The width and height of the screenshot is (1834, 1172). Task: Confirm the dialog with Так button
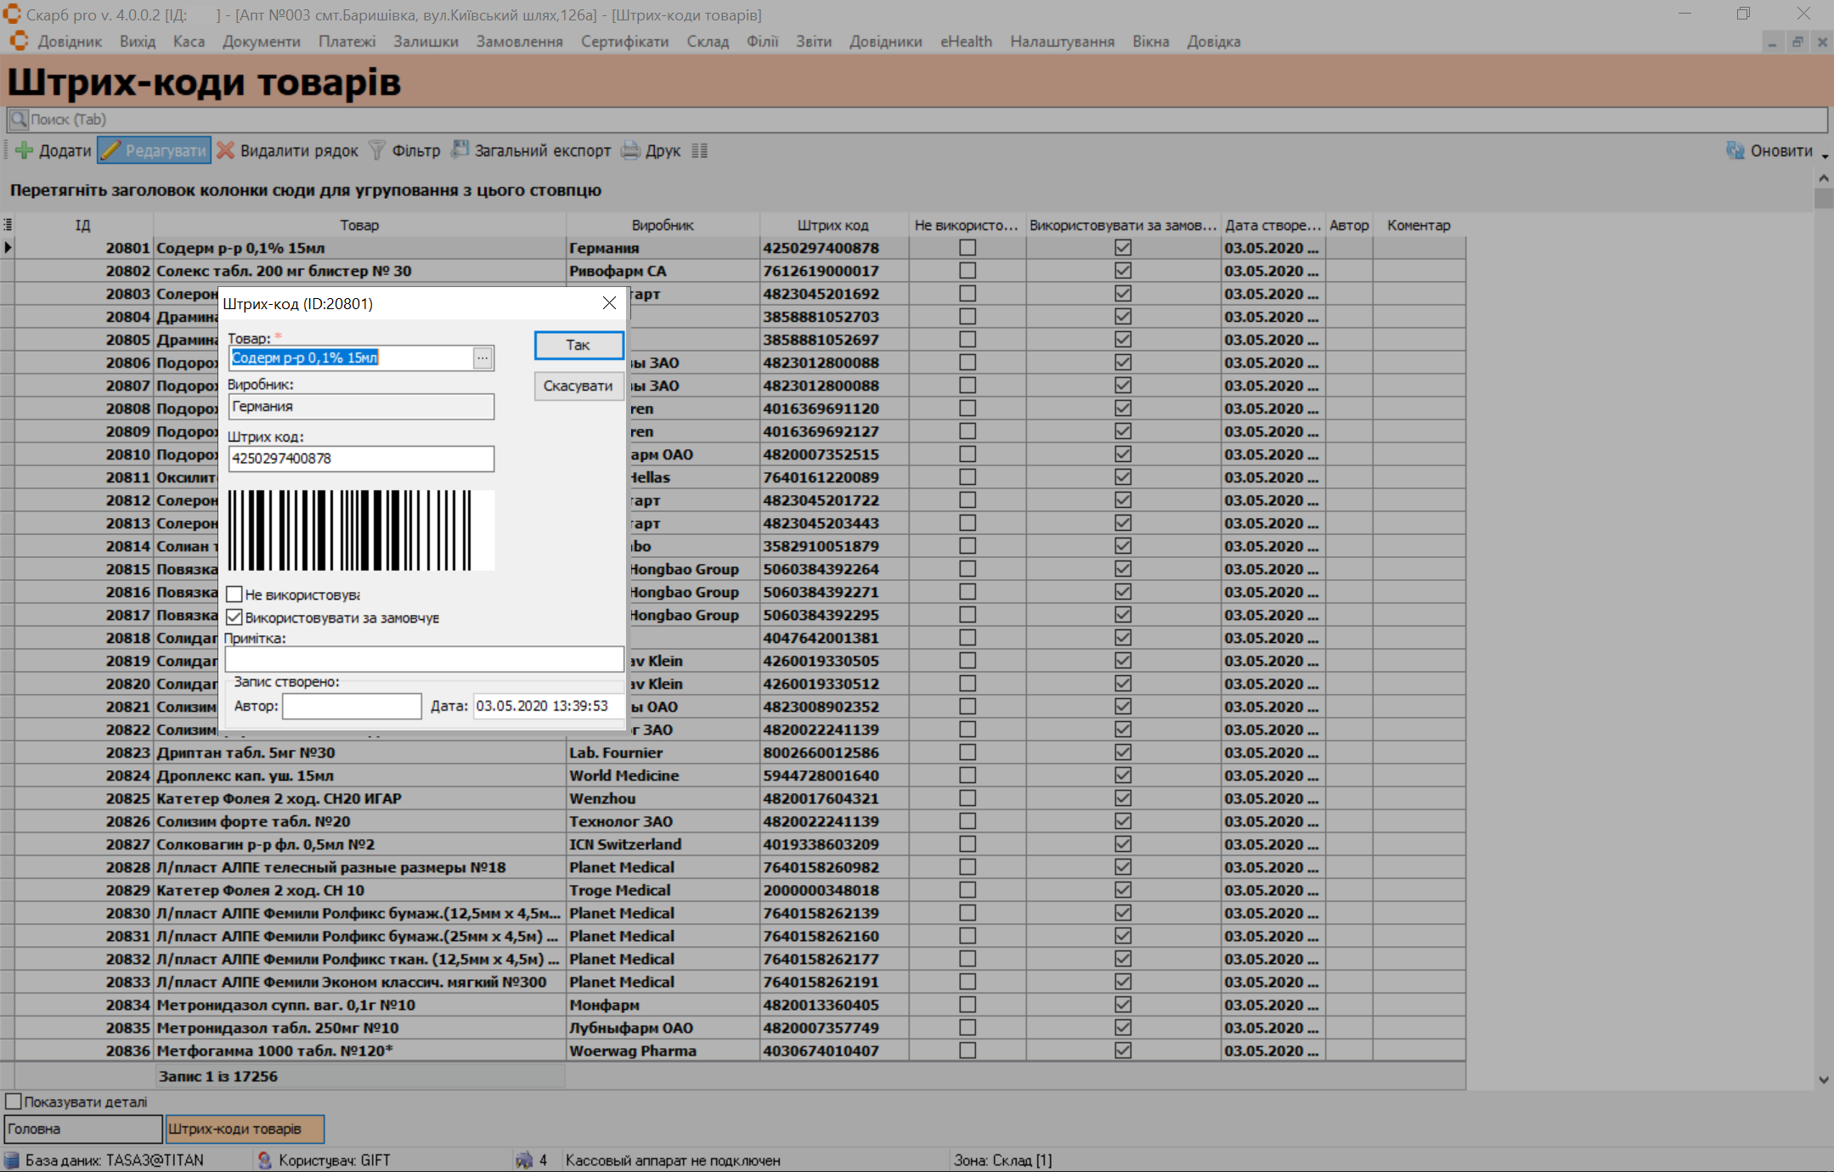(578, 345)
